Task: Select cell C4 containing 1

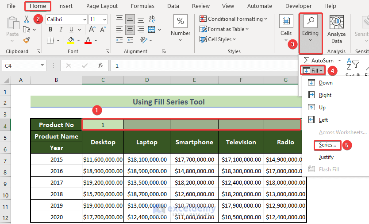Action: point(103,125)
